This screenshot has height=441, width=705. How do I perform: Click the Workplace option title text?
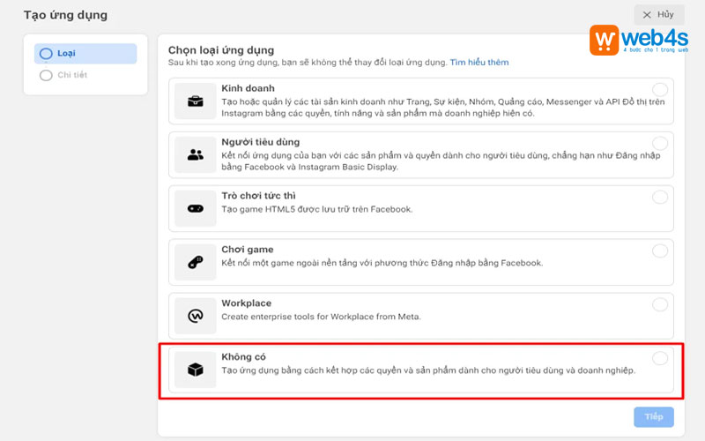(246, 303)
